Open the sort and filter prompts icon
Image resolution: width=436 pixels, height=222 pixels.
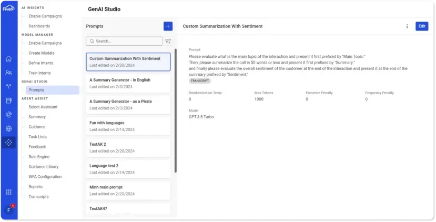168,41
